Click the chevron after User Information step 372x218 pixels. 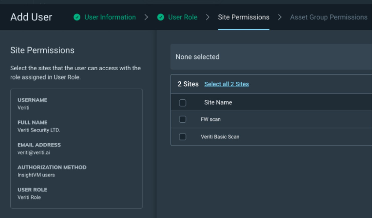click(x=146, y=17)
